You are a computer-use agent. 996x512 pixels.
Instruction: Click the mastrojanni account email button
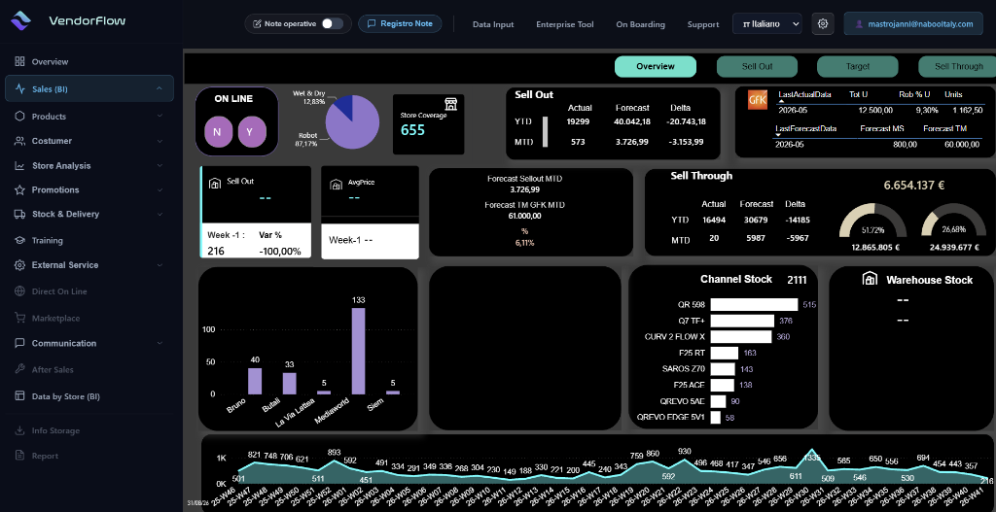click(913, 24)
